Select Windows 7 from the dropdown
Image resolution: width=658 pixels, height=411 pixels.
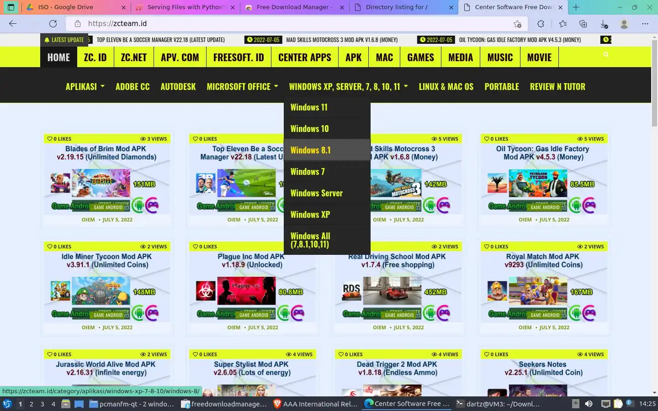327,172
